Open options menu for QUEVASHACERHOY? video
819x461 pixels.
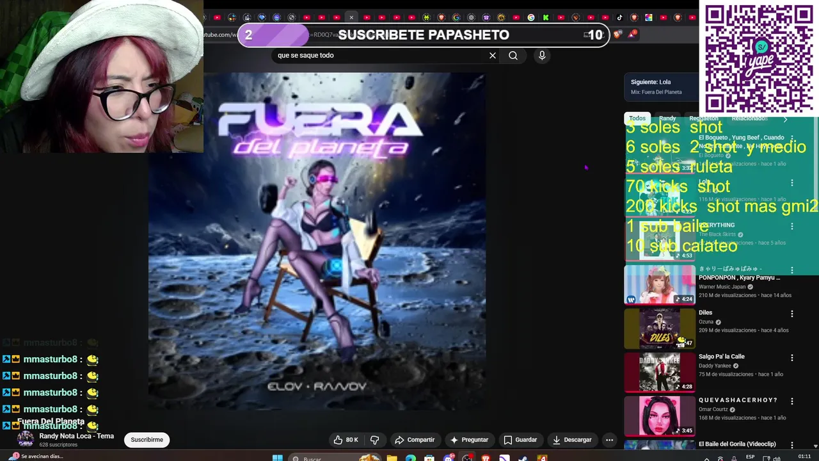click(792, 401)
